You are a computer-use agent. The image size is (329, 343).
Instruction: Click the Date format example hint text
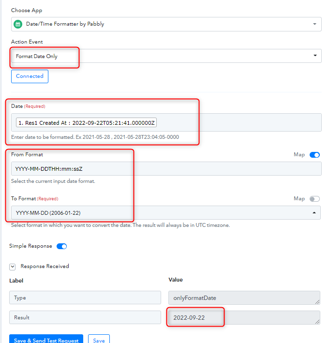pyautogui.click(x=95, y=137)
